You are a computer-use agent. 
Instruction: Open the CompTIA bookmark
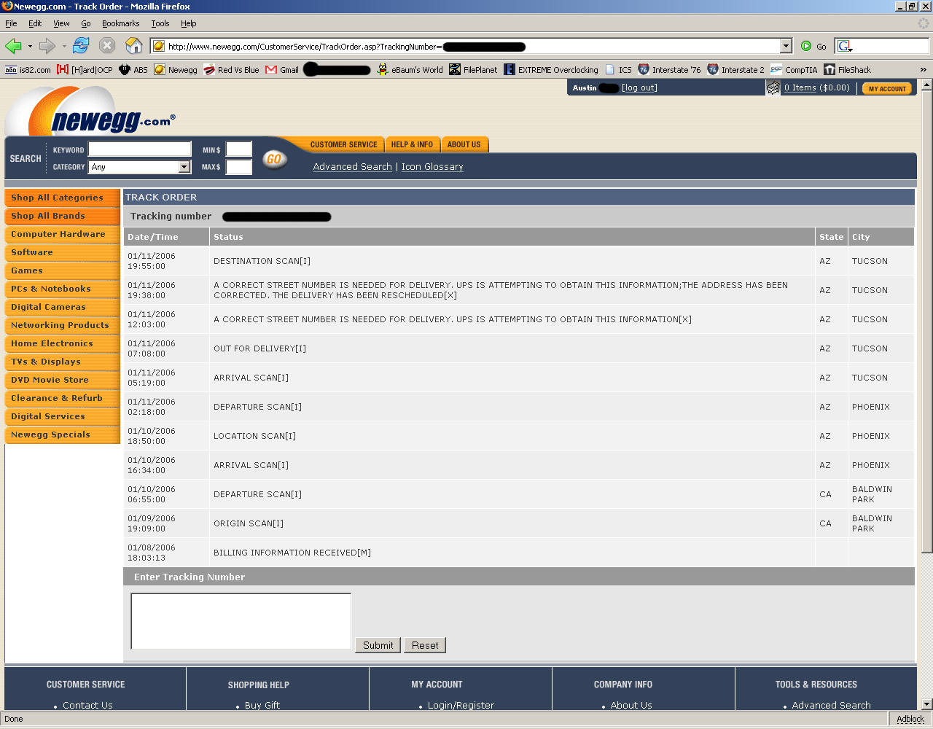tap(794, 70)
